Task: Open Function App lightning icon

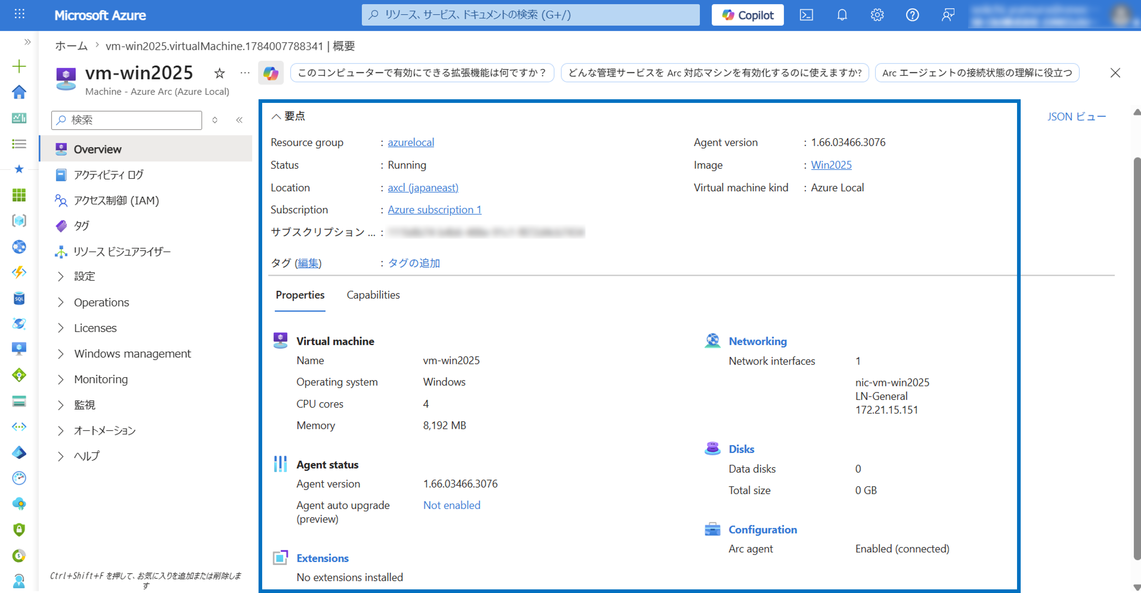Action: pyautogui.click(x=19, y=272)
